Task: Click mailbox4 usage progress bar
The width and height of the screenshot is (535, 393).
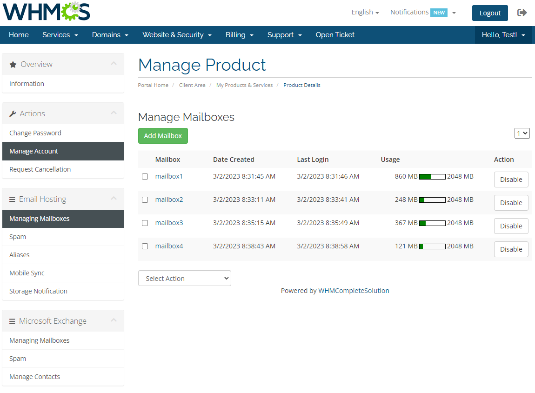Action: click(432, 246)
